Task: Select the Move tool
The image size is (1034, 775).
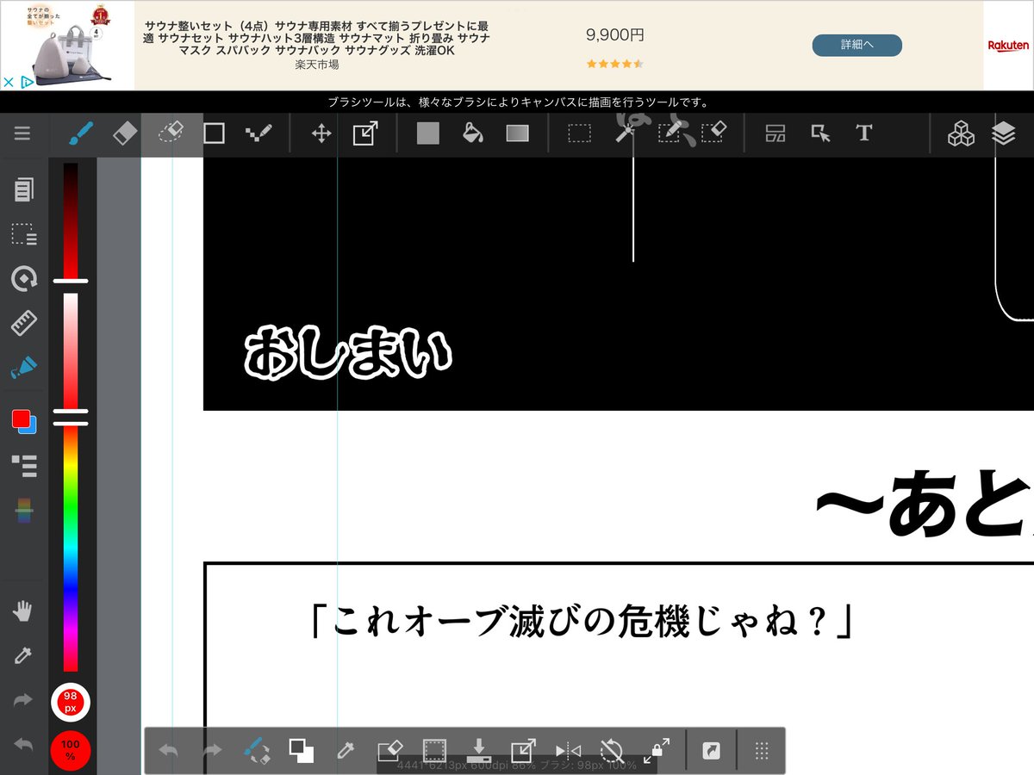Action: tap(321, 133)
